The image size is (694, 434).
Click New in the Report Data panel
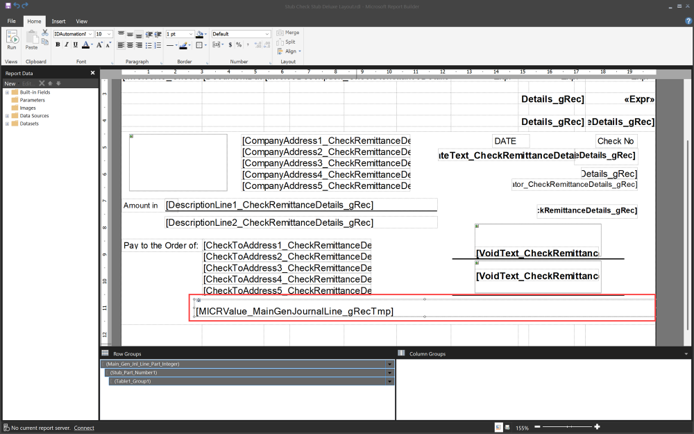10,83
